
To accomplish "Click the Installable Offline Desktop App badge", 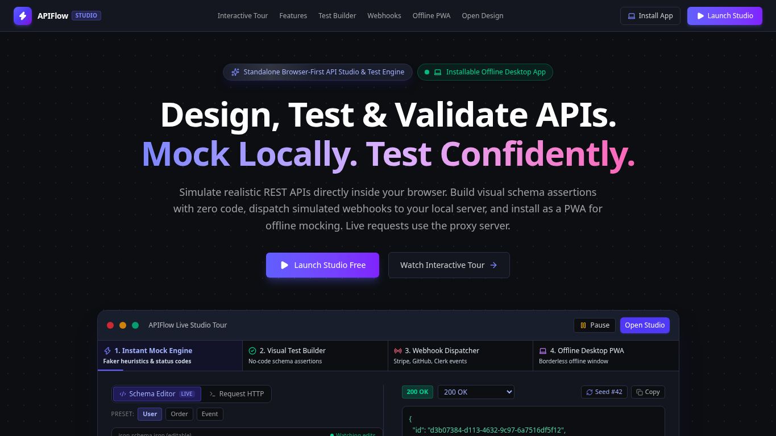I will [x=485, y=72].
